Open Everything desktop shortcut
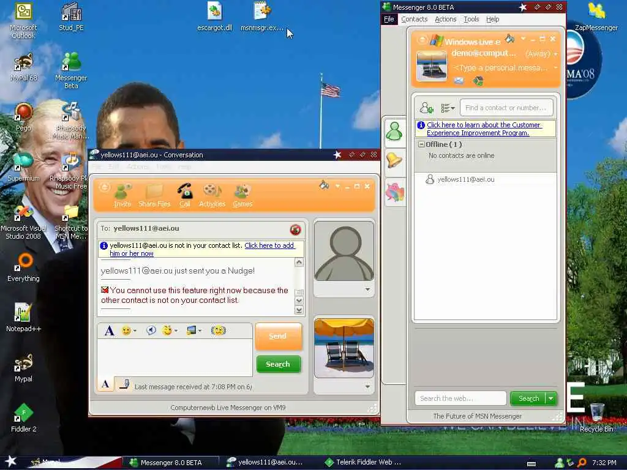Screen dimensions: 627x470 point(23,267)
